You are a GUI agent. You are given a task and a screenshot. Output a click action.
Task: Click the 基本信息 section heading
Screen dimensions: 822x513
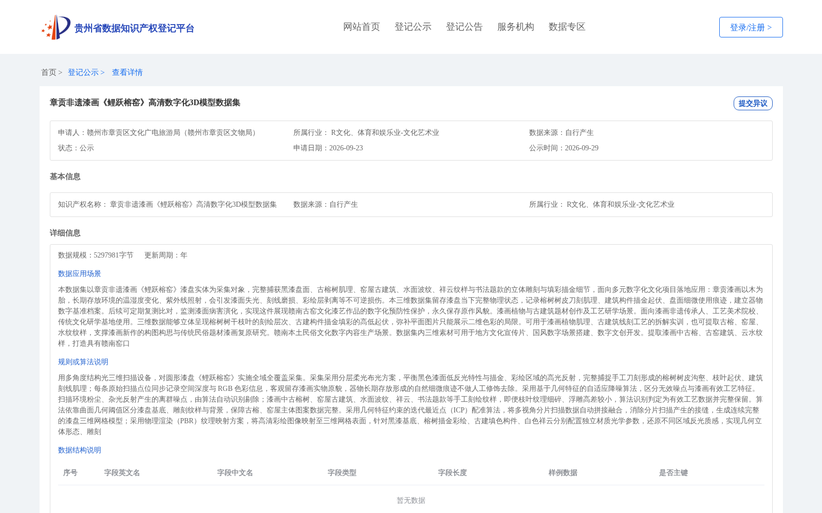click(65, 176)
